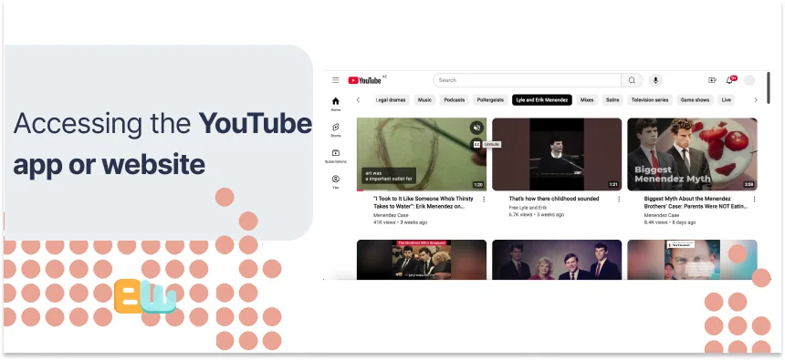Click the YouTube page vertical scrollbar
The image size is (785, 360).
point(769,88)
